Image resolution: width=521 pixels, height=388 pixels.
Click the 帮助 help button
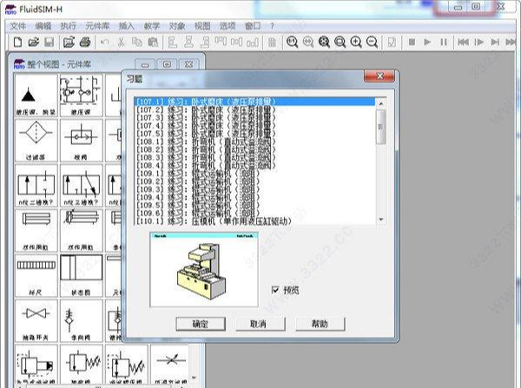pos(320,324)
